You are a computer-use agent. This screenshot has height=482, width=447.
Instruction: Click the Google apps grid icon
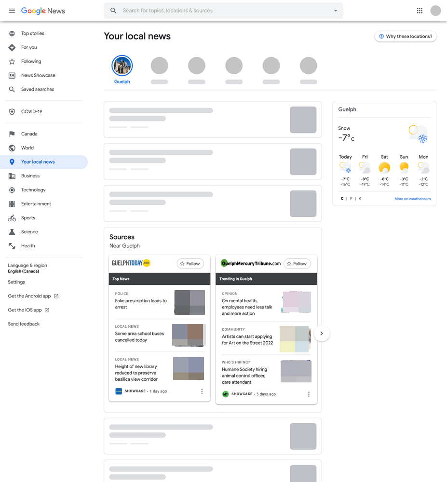(420, 10)
